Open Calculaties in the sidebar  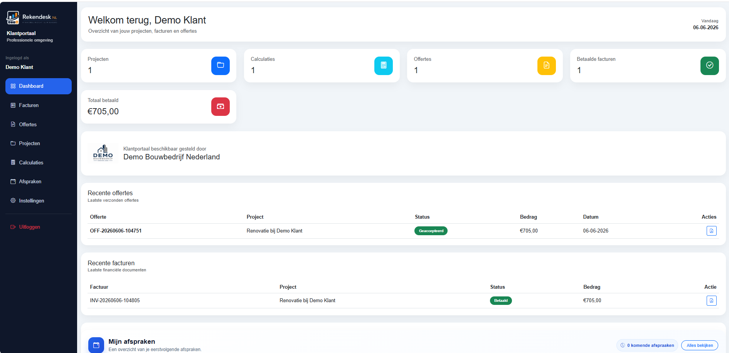tap(39, 162)
